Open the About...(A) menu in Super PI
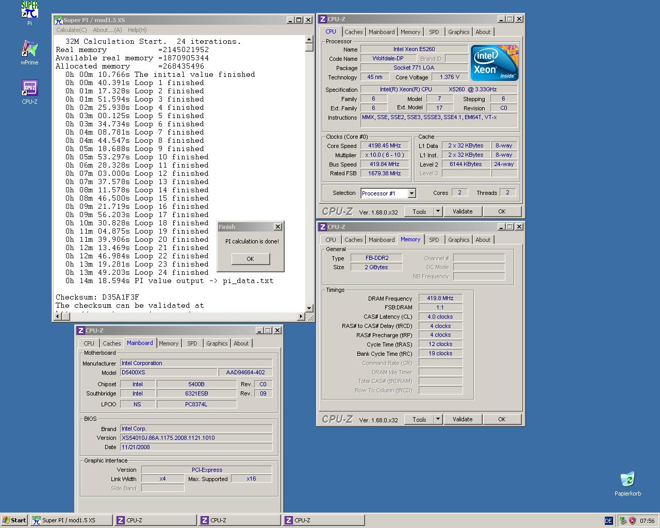The width and height of the screenshot is (660, 528). [107, 30]
